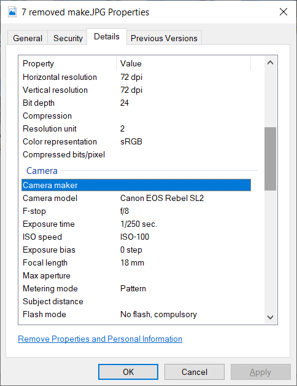297x386 pixels.
Task: Click the scroll up arrow
Action: click(x=270, y=63)
